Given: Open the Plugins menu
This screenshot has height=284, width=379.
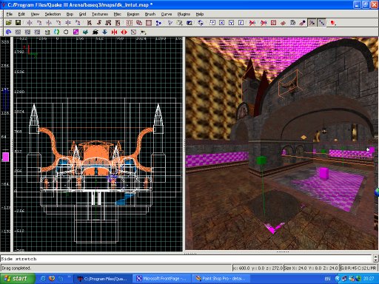Looking at the screenshot, I should (184, 14).
